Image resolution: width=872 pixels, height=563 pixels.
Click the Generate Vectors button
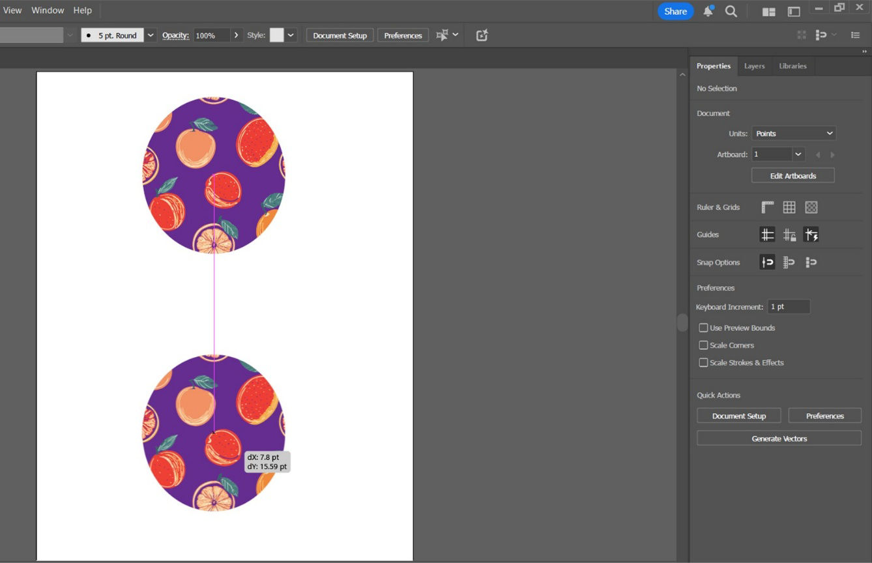tap(779, 439)
